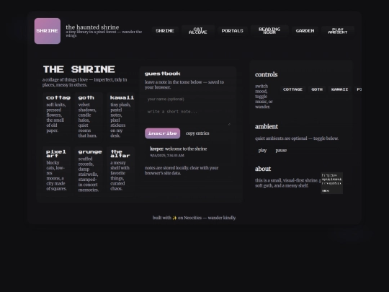This screenshot has height=292, width=389.
Task: Open the grunge card
Action: (x=89, y=170)
